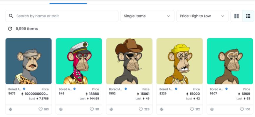Click the chevron arrow in the Single items box
255x117 pixels.
coord(169,16)
